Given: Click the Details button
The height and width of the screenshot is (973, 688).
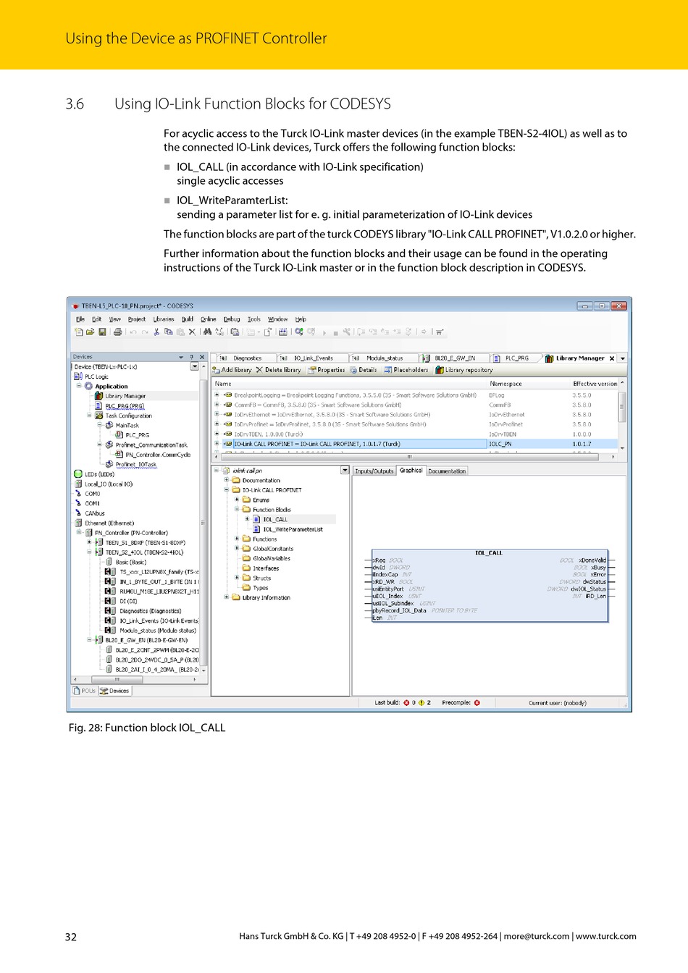Looking at the screenshot, I should tap(364, 370).
